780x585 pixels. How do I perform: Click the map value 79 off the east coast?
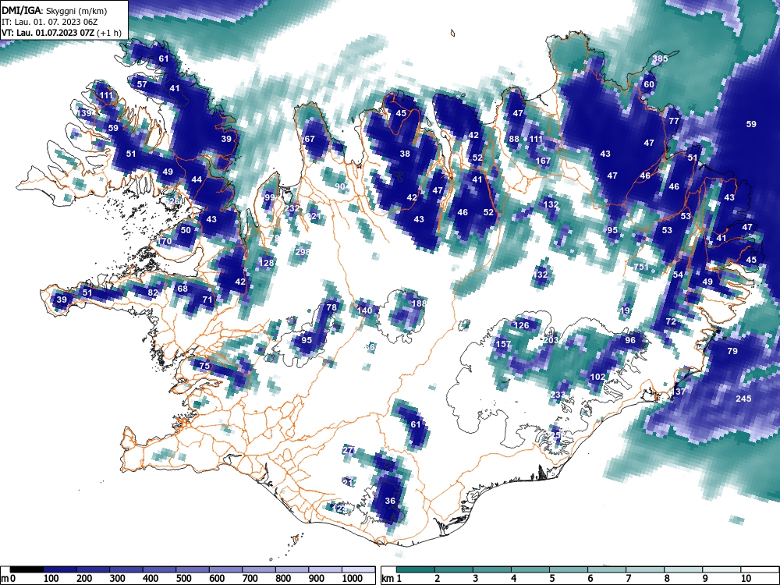(x=732, y=351)
